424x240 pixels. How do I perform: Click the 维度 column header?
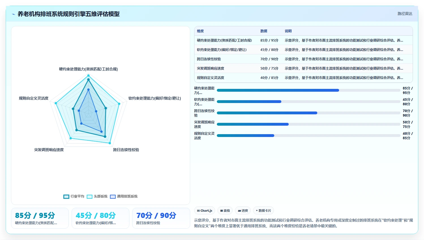pos(200,31)
